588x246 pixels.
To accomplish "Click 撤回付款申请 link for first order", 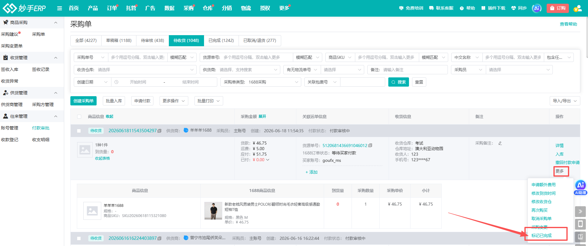I will pyautogui.click(x=568, y=162).
